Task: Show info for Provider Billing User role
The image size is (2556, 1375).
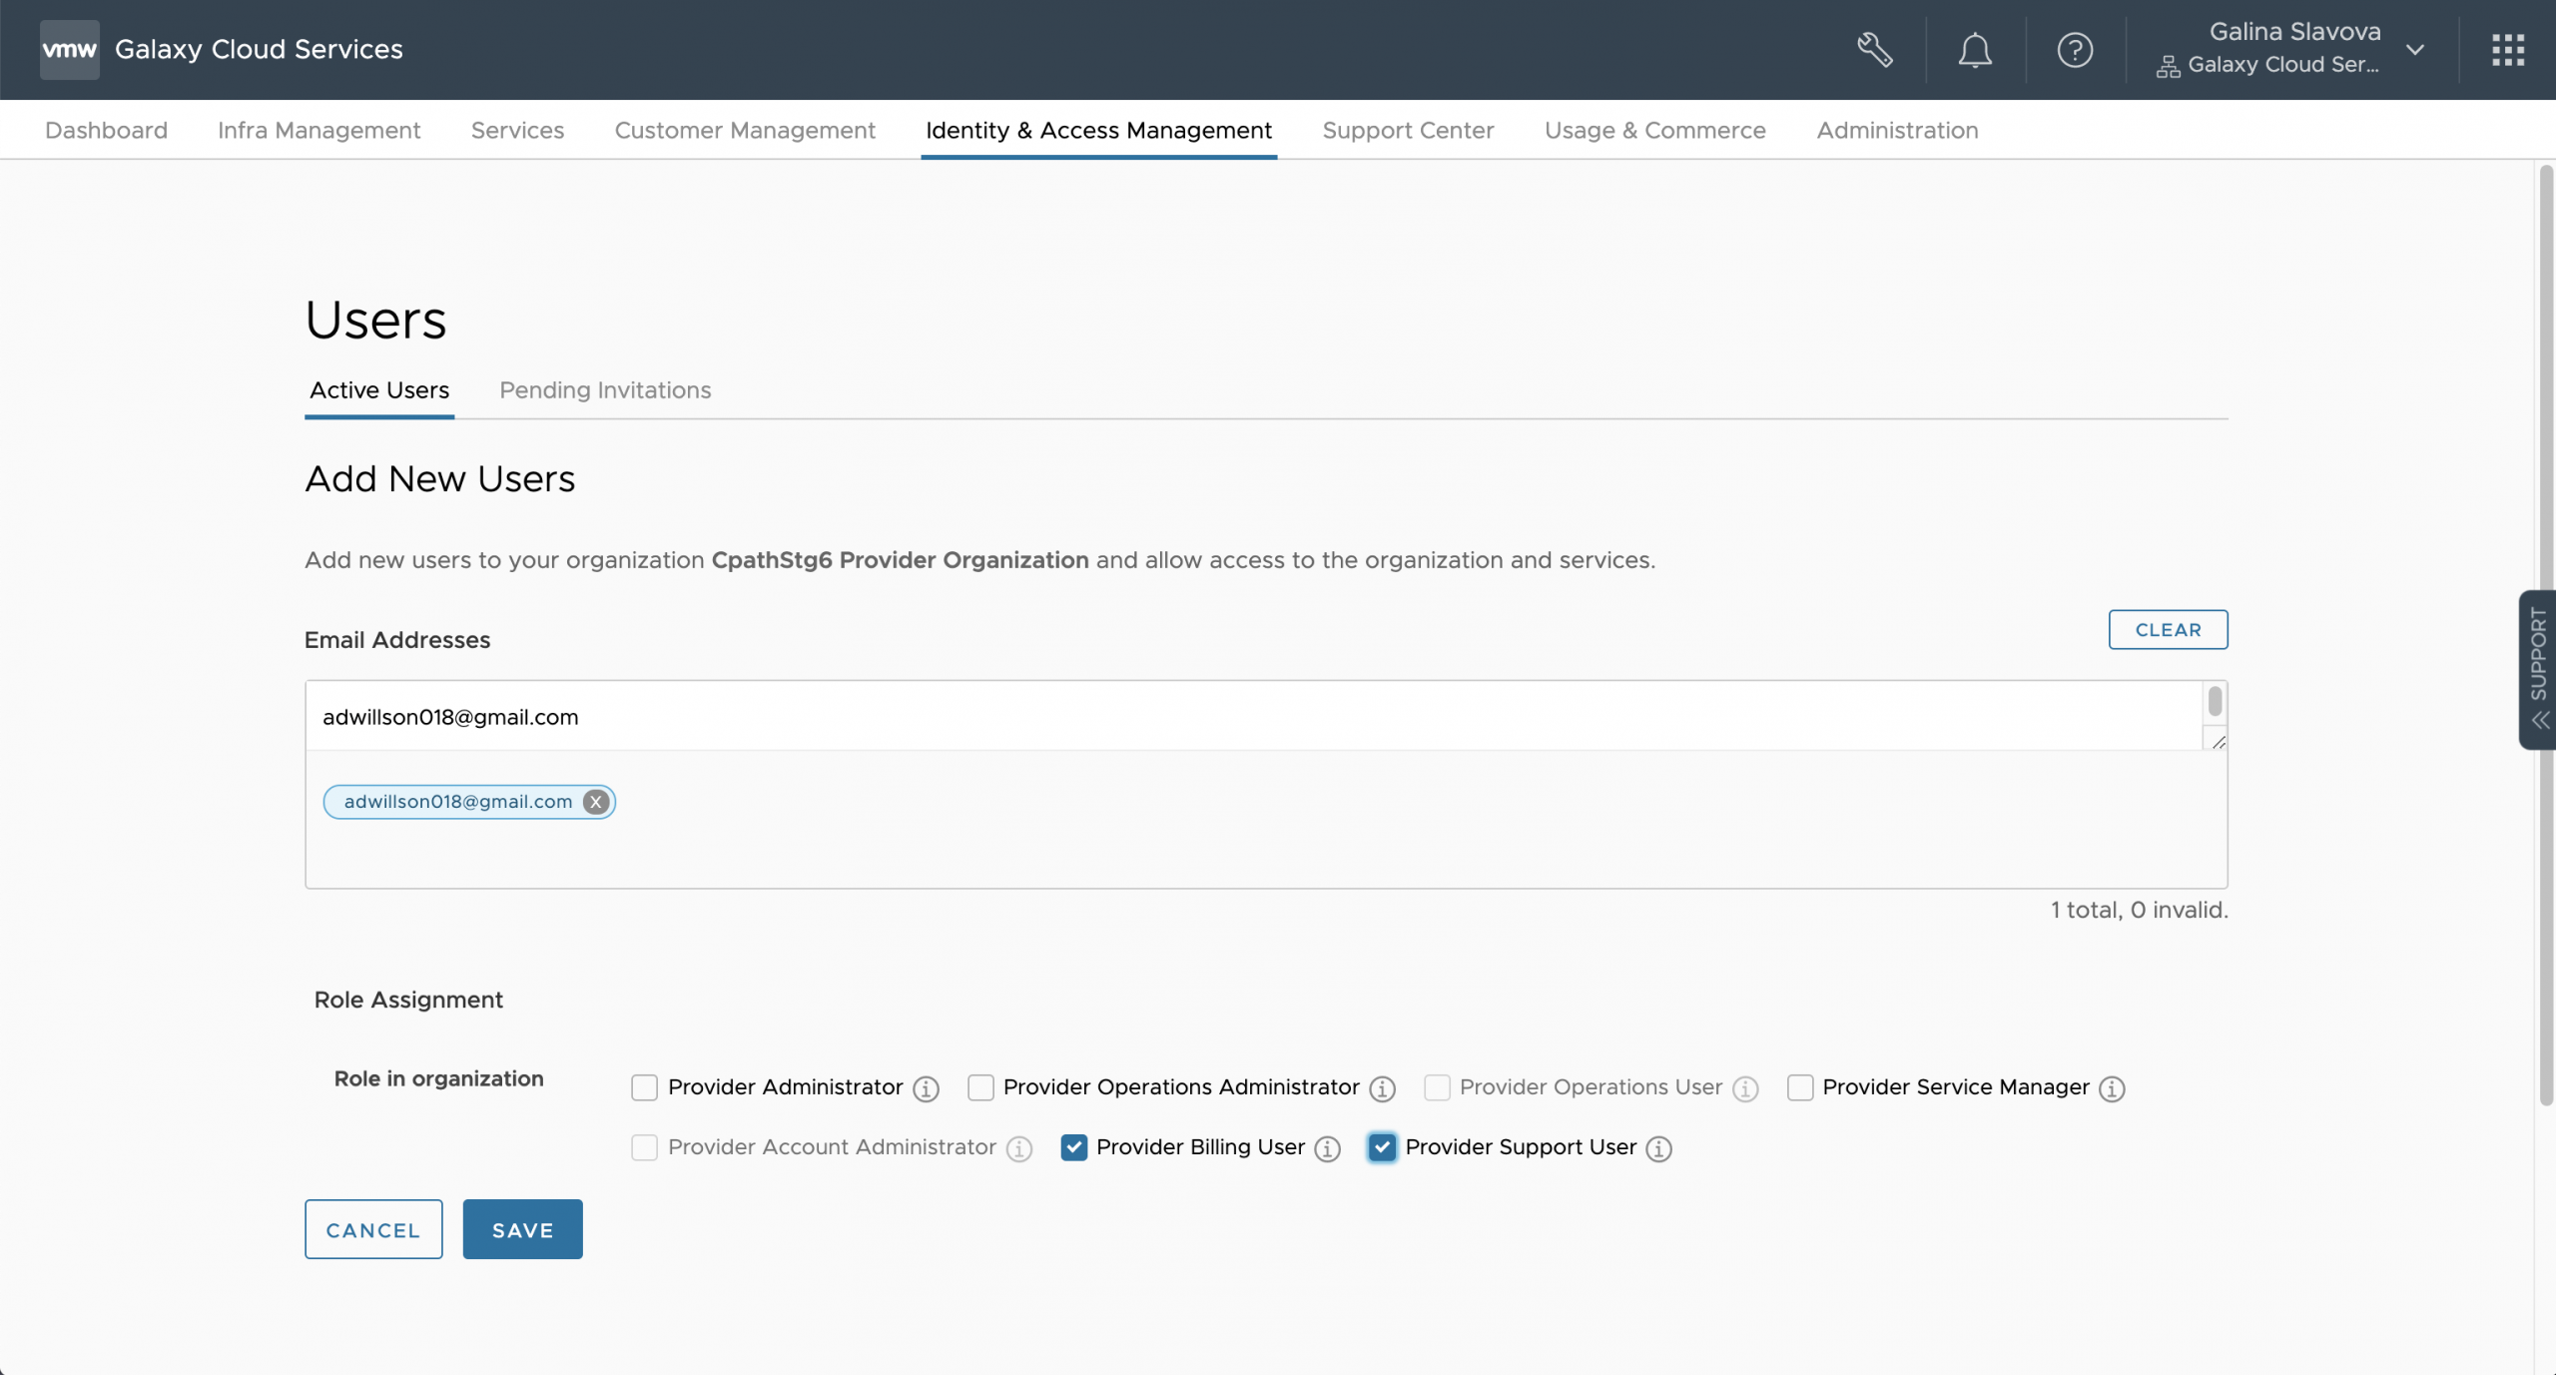Action: 1327,1148
